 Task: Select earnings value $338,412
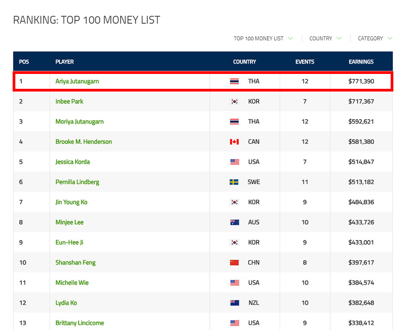361,323
